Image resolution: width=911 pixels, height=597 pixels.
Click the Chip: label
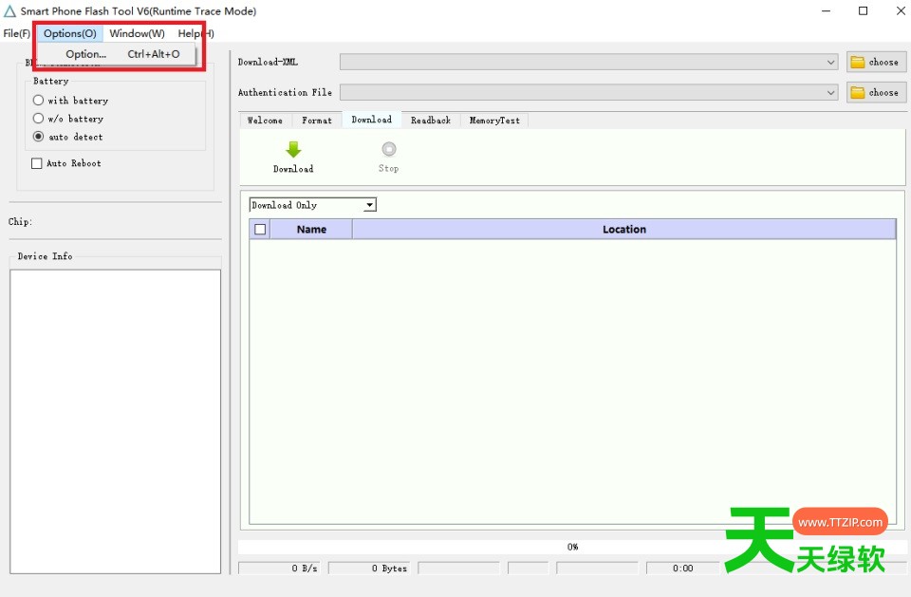click(20, 221)
